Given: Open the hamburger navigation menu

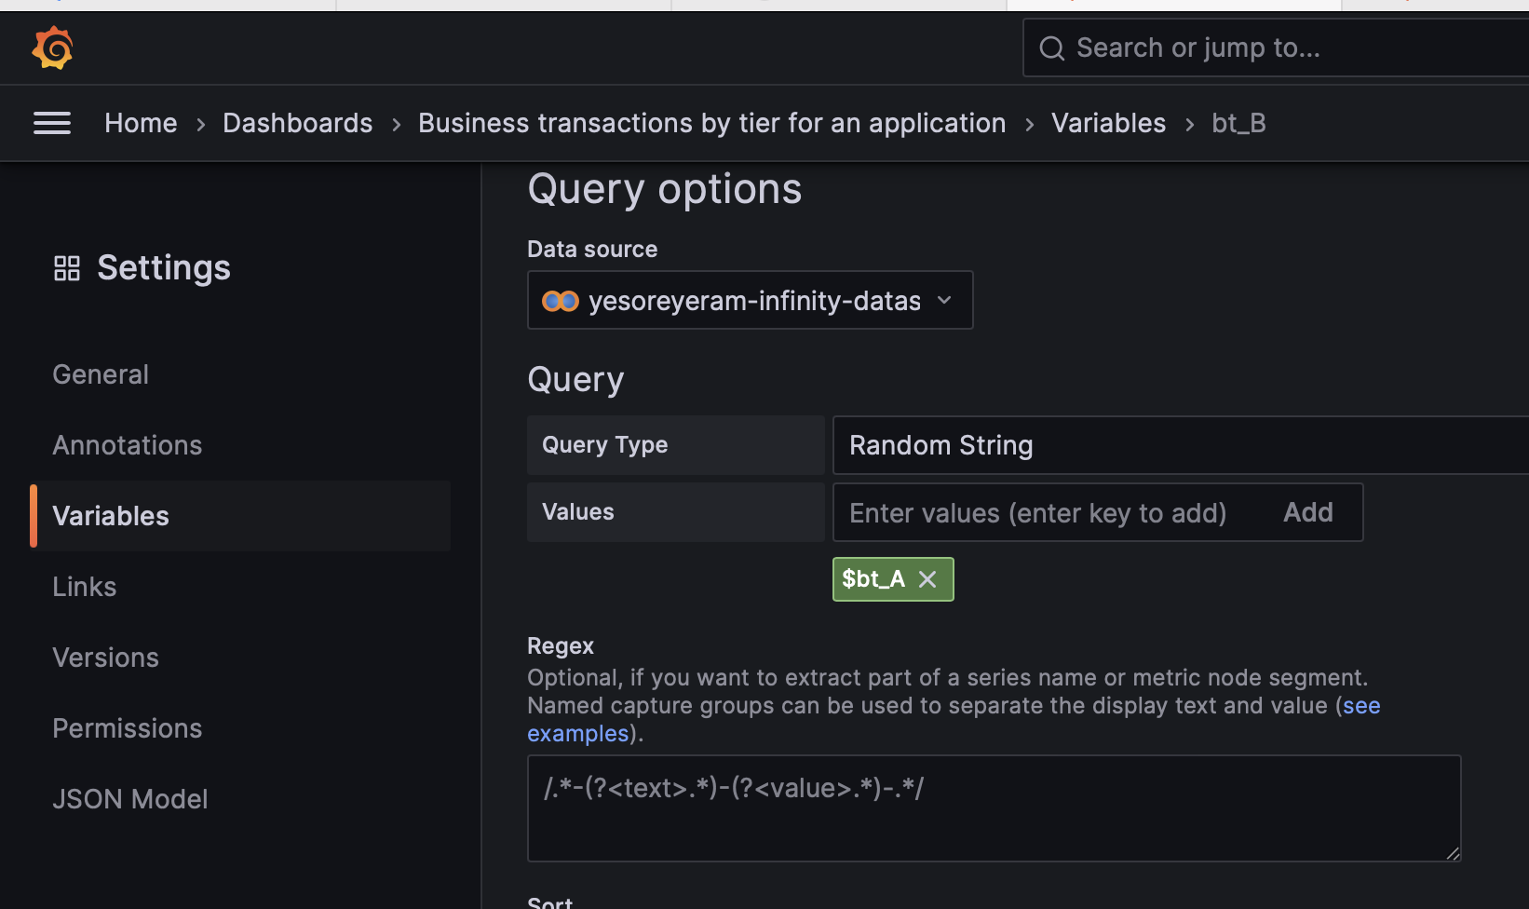Looking at the screenshot, I should pyautogui.click(x=52, y=123).
